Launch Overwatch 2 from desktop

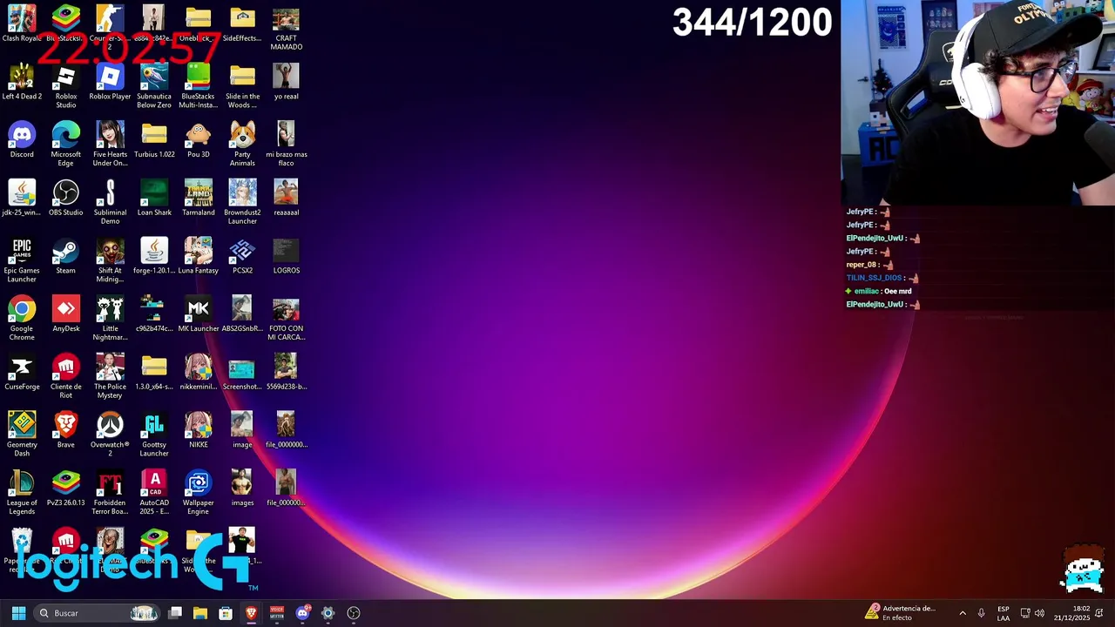[x=110, y=435]
